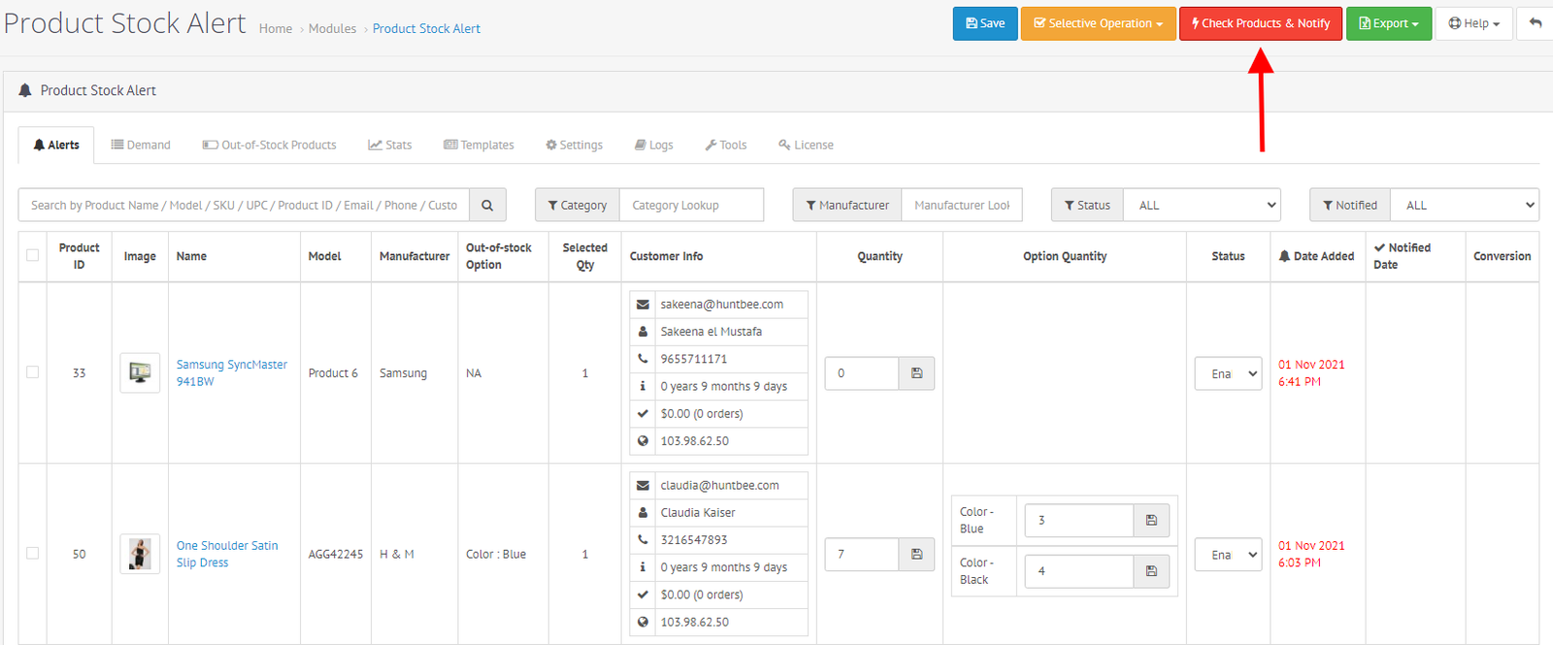Click the Status filter funnel label
The width and height of the screenshot is (1553, 645).
pyautogui.click(x=1087, y=205)
